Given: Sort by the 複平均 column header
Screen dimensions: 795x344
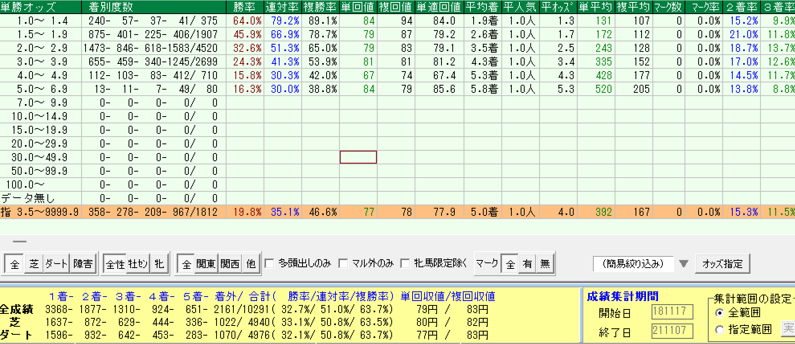Looking at the screenshot, I should tap(634, 7).
